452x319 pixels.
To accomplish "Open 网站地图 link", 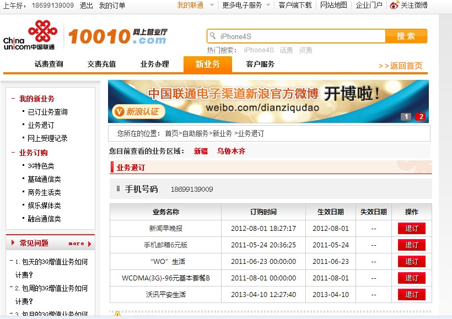I will click(333, 5).
